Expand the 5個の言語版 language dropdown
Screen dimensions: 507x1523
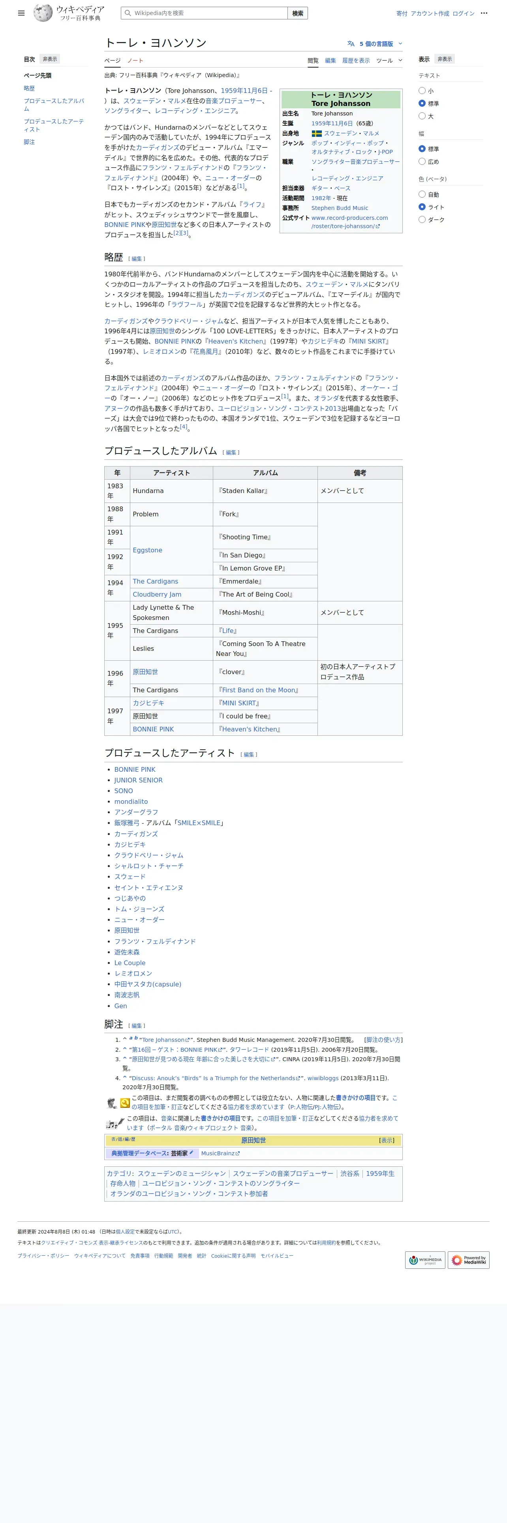click(375, 44)
